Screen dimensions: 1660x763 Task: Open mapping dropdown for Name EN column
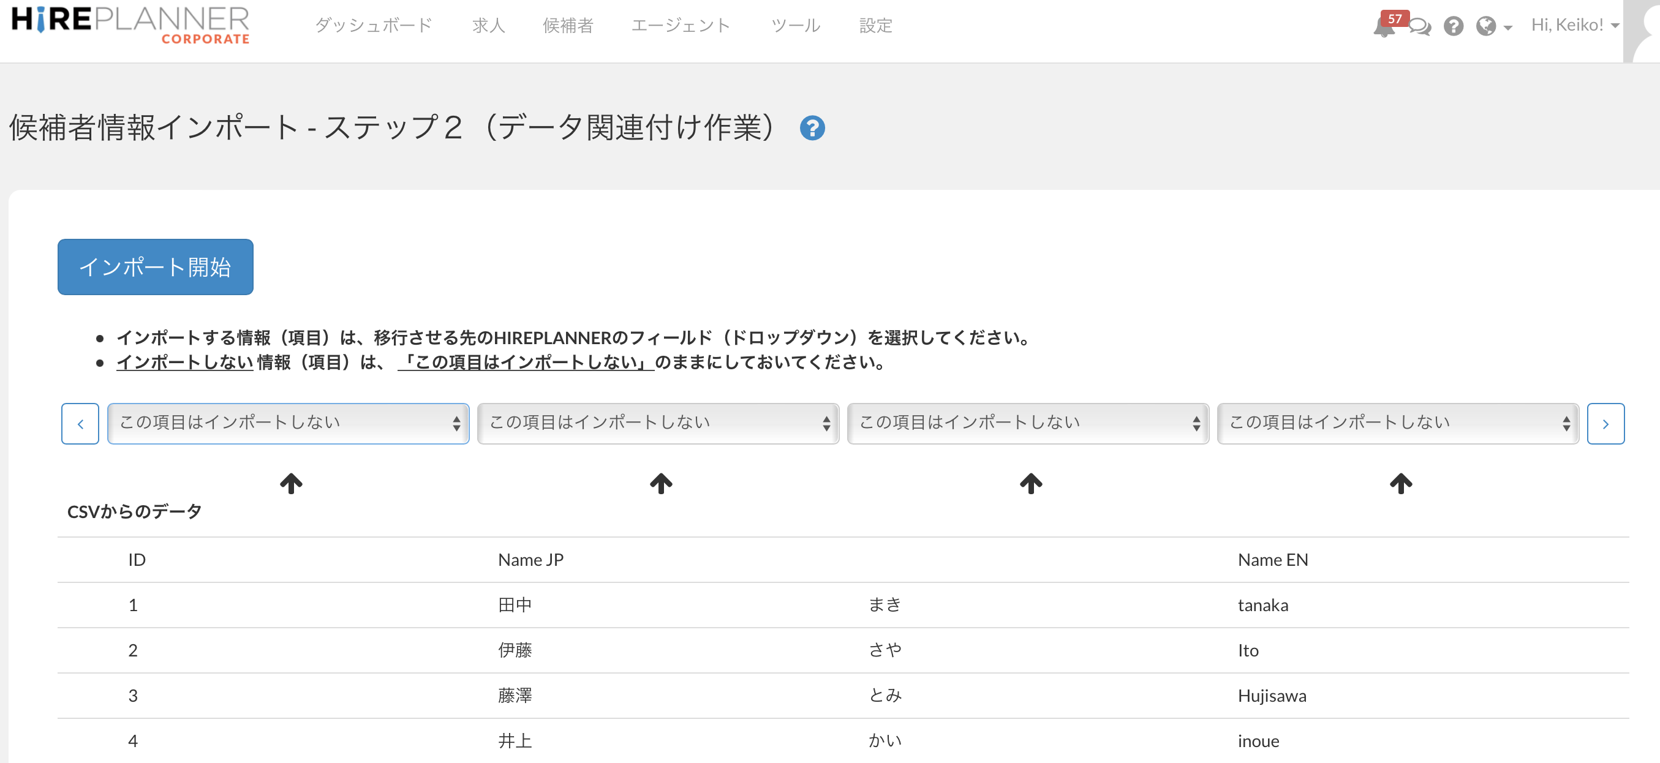click(x=1398, y=423)
